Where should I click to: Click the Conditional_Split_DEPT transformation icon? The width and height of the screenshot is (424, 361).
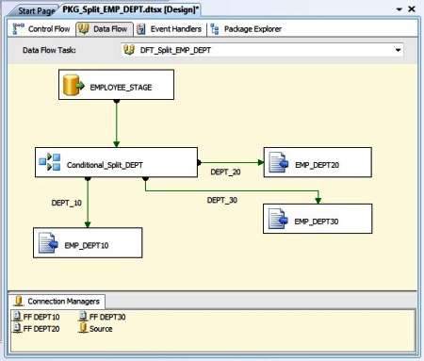tap(50, 162)
